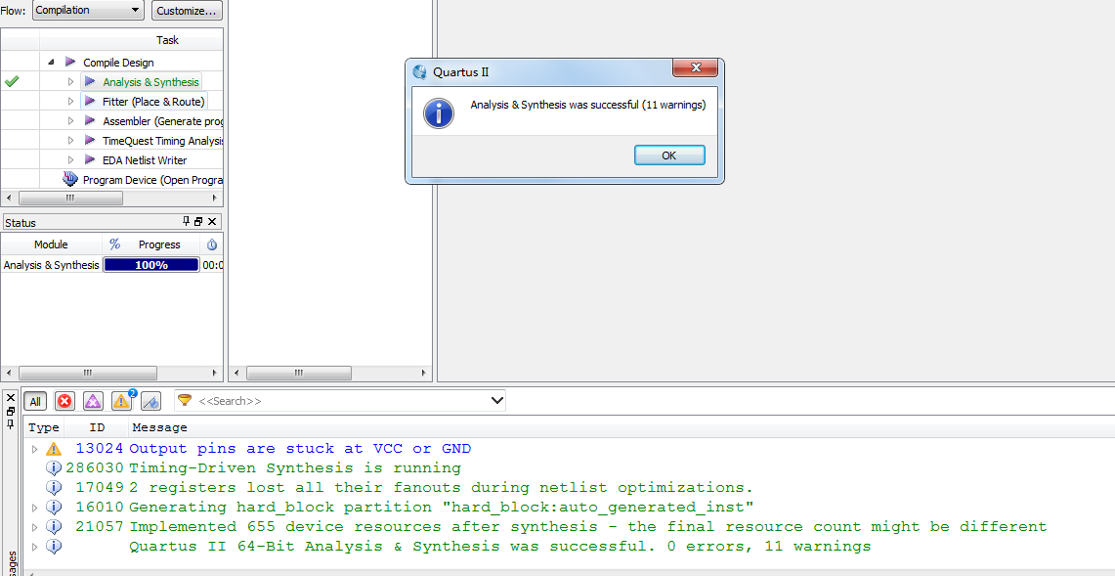Viewport: 1115px width, 576px height.
Task: Click the EDA Netlist Writer play icon
Action: click(x=90, y=159)
